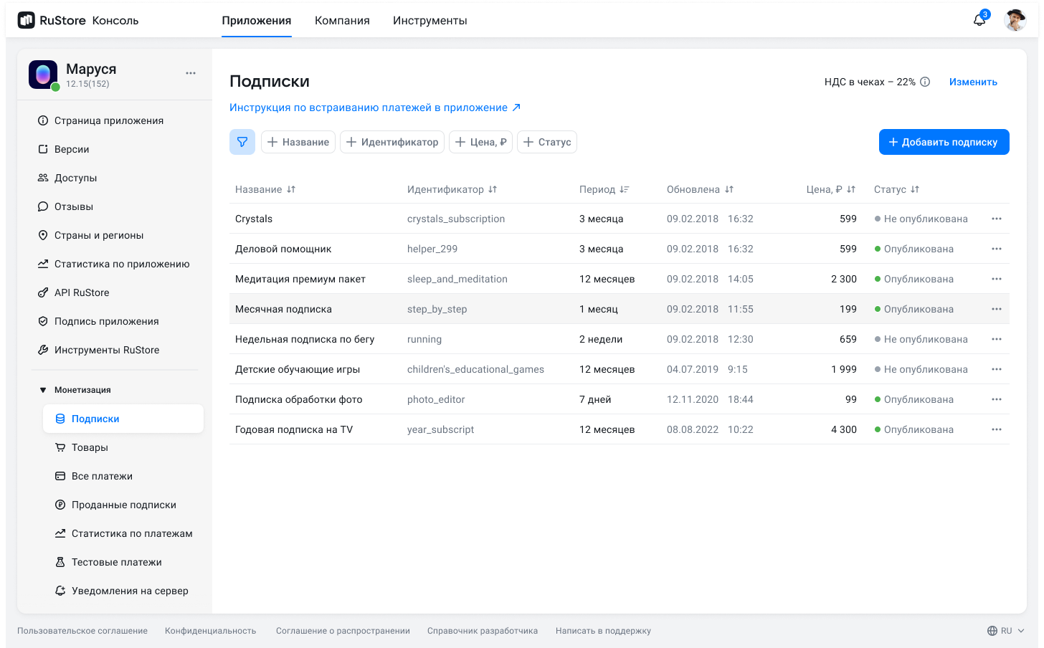This screenshot has height=648, width=1044.
Task: Open payments integration instruction link
Action: pos(375,108)
